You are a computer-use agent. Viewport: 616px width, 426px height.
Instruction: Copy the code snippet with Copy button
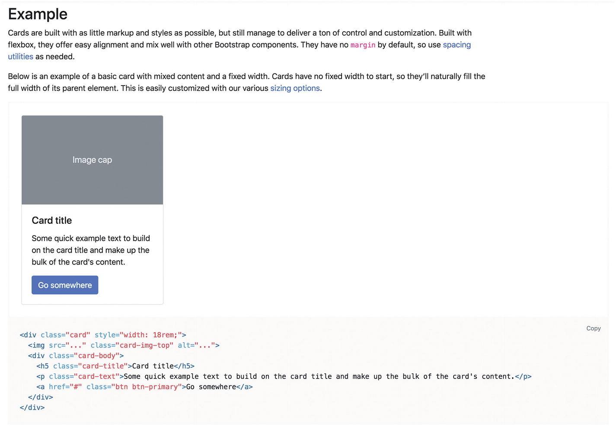tap(594, 328)
